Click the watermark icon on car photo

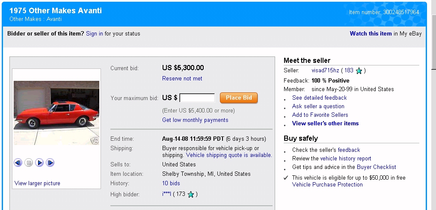coord(95,141)
